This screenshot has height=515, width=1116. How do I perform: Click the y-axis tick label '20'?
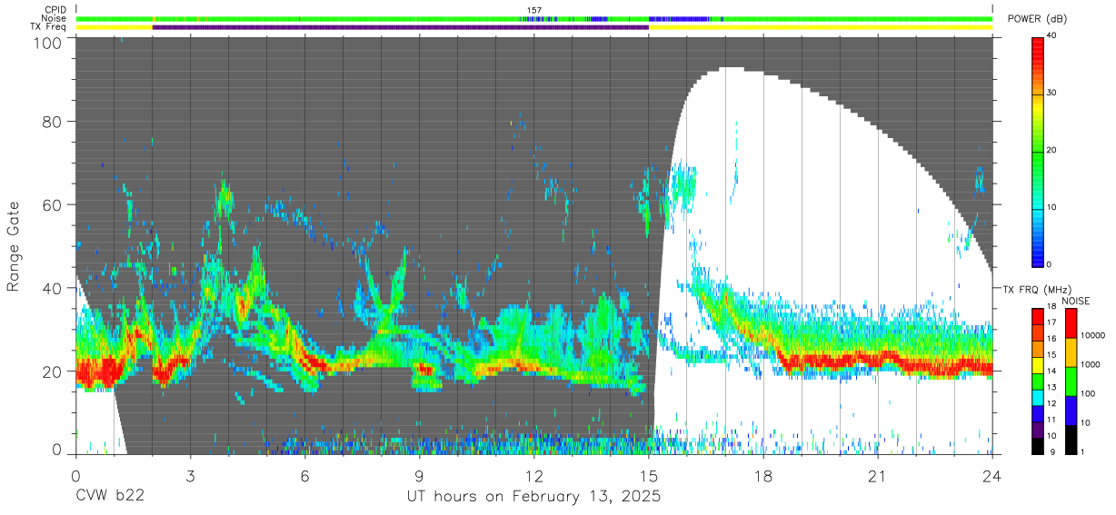54,371
